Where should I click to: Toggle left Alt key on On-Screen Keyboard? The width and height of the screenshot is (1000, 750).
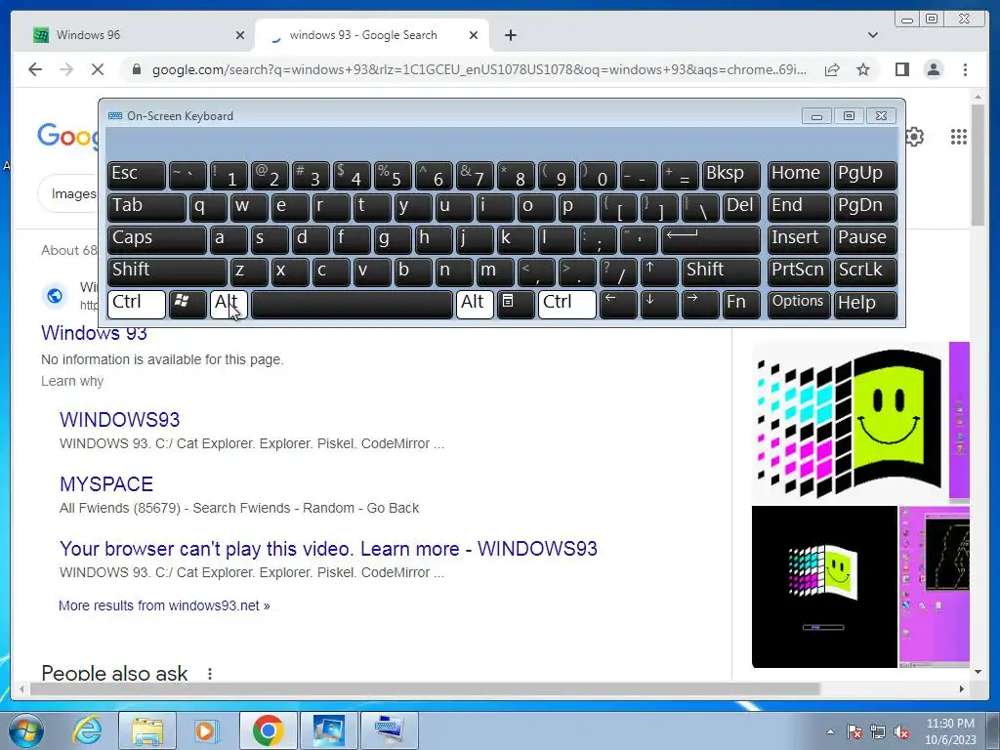tap(229, 304)
